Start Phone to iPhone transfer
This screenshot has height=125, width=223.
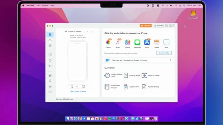[x=151, y=75]
